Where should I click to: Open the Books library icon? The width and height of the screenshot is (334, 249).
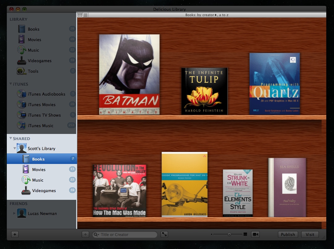tap(22, 29)
